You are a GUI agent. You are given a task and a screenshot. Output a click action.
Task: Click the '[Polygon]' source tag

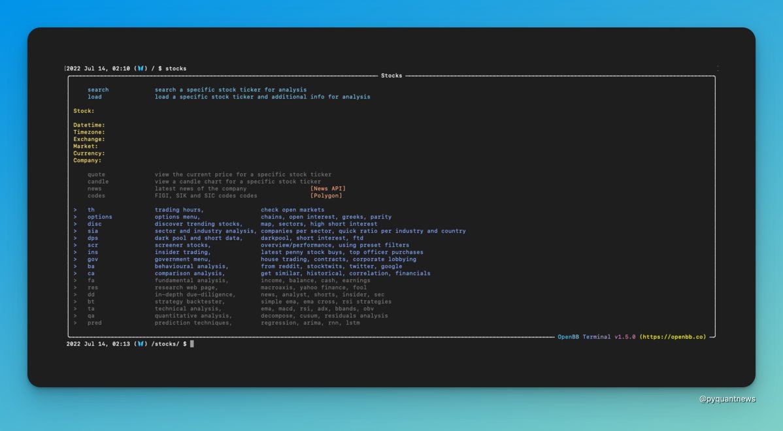click(326, 195)
